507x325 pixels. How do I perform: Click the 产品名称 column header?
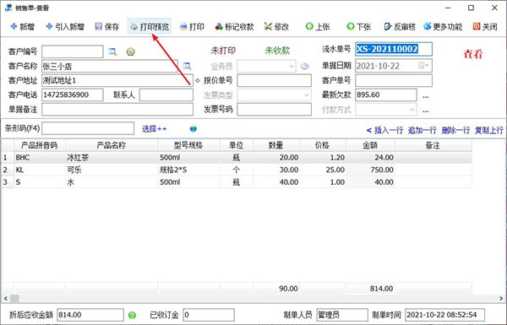coord(112,145)
